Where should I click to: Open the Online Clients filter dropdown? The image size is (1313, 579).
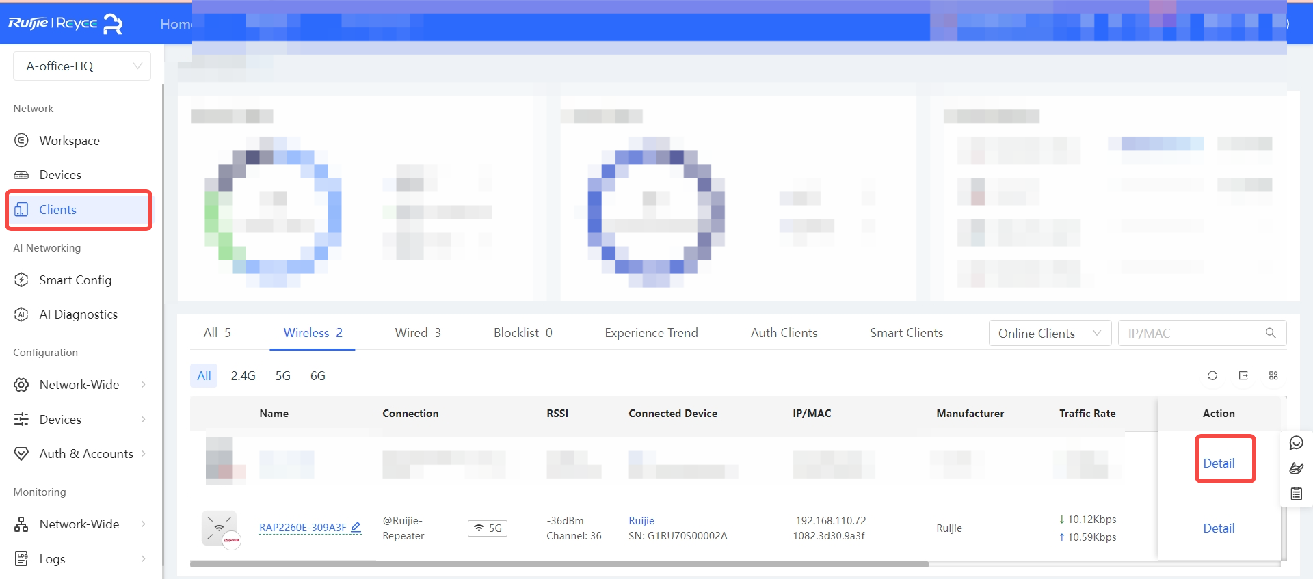[1049, 333]
